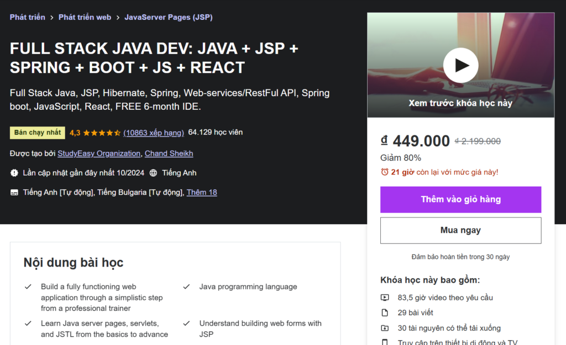View the 10863 xếp hạng ratings link
Viewport: 566px width, 345px height.
153,132
